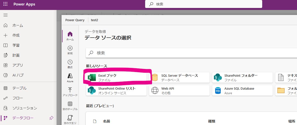Open 作成 in left navigation

(x=28, y=35)
